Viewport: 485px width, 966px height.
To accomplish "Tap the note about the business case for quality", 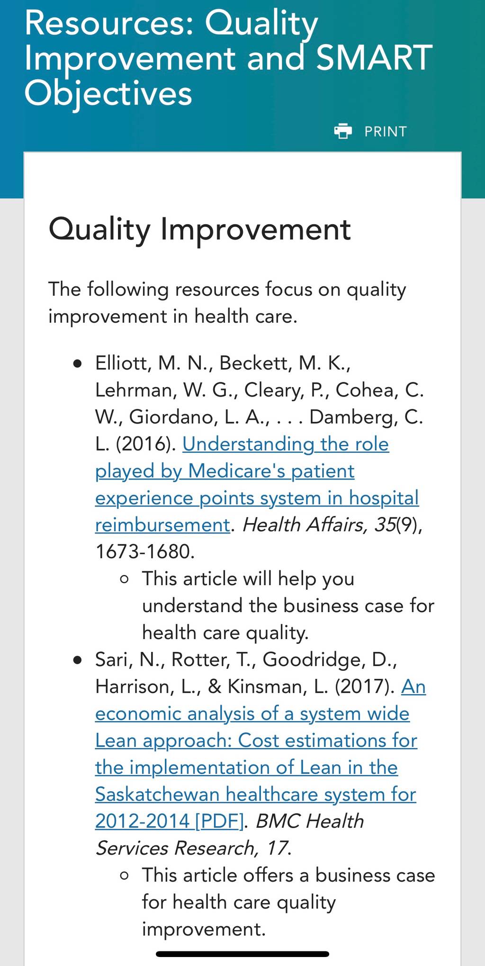I will pos(288,605).
